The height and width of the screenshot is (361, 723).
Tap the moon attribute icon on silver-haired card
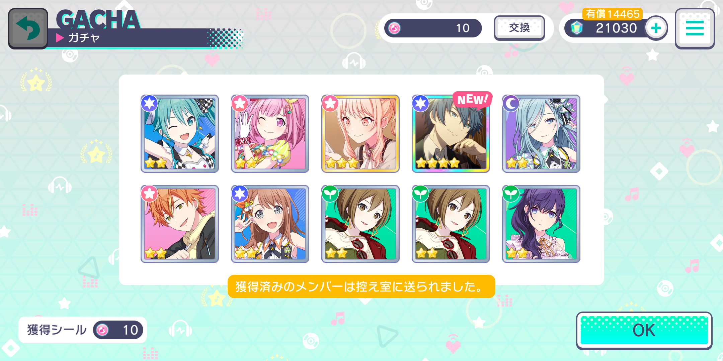511,104
